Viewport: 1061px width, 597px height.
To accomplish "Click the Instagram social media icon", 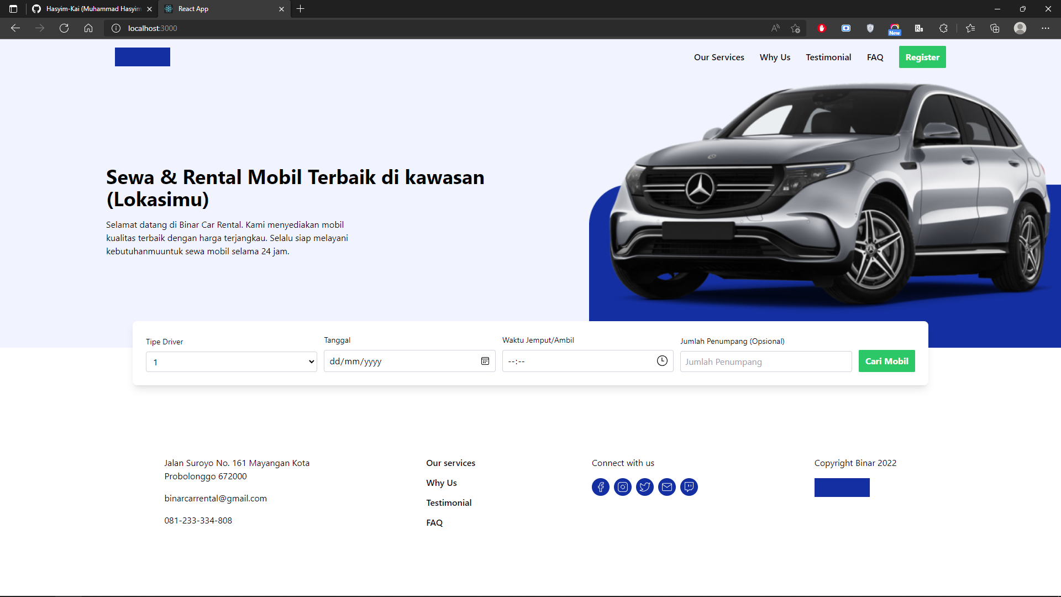I will pyautogui.click(x=622, y=486).
